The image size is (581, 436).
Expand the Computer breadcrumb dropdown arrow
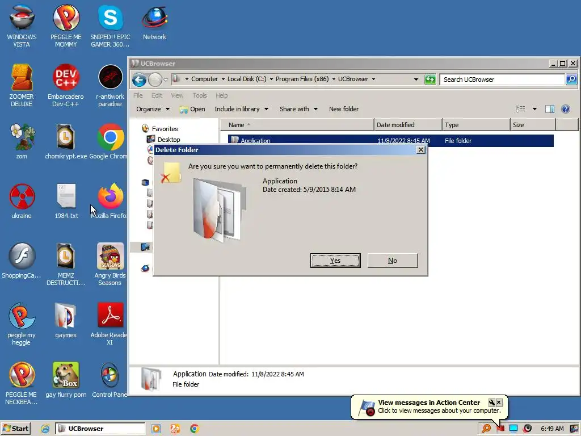tap(223, 79)
